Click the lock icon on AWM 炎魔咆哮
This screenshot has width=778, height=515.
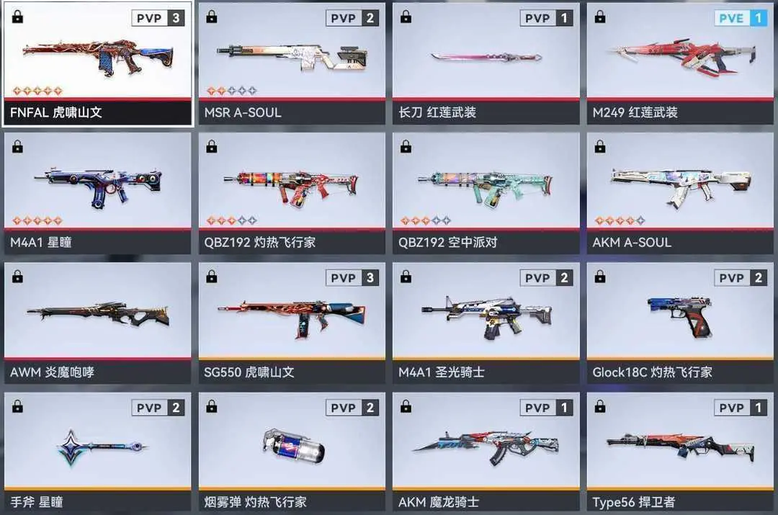pyautogui.click(x=17, y=277)
